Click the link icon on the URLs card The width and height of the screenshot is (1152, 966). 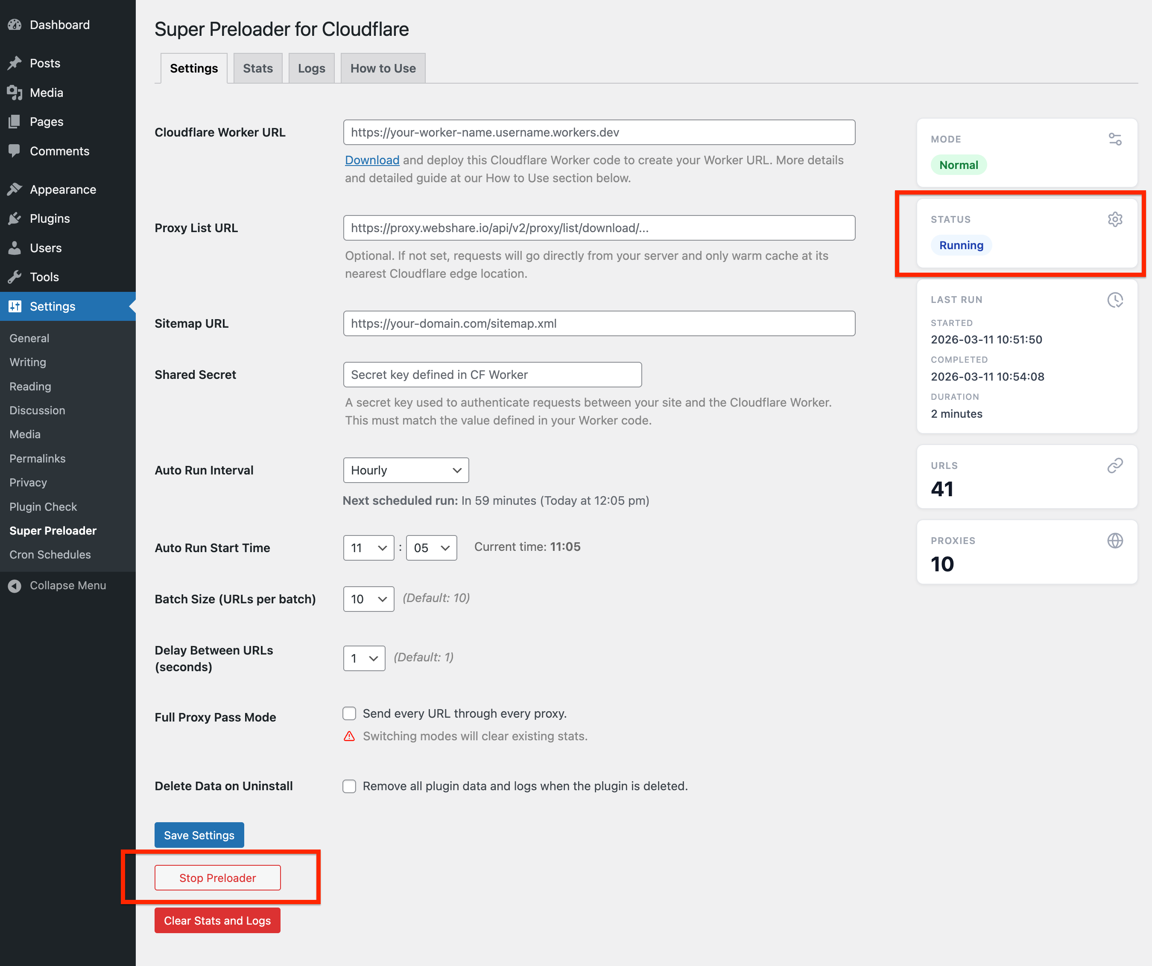pyautogui.click(x=1115, y=466)
